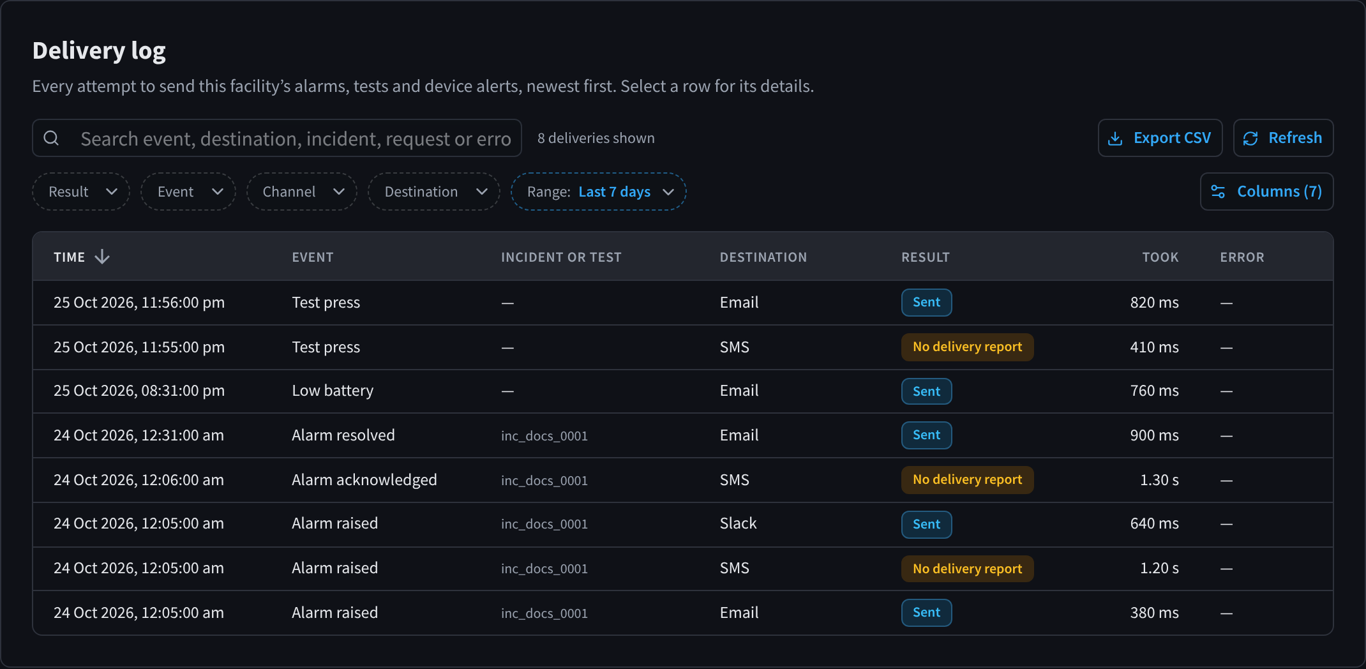Click Sent badge in Slack row
The width and height of the screenshot is (1366, 669).
(927, 524)
